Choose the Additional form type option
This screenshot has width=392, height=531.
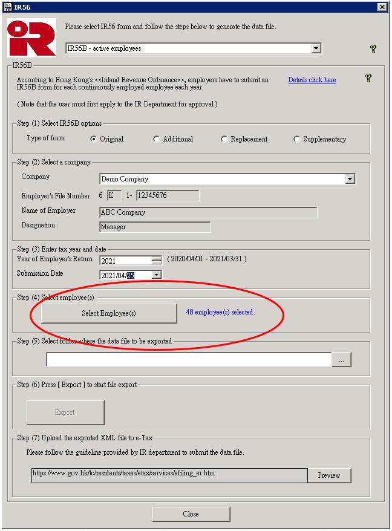pos(157,139)
